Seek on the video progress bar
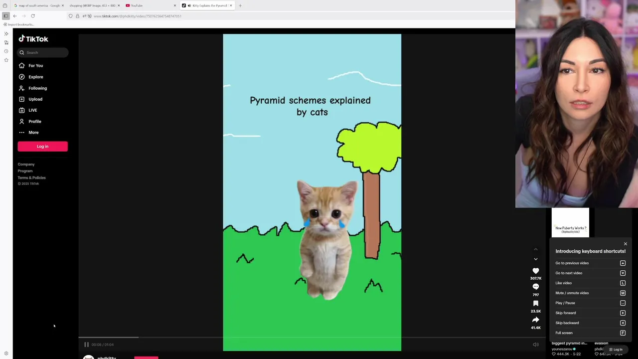The width and height of the screenshot is (638, 359). pyautogui.click(x=312, y=338)
